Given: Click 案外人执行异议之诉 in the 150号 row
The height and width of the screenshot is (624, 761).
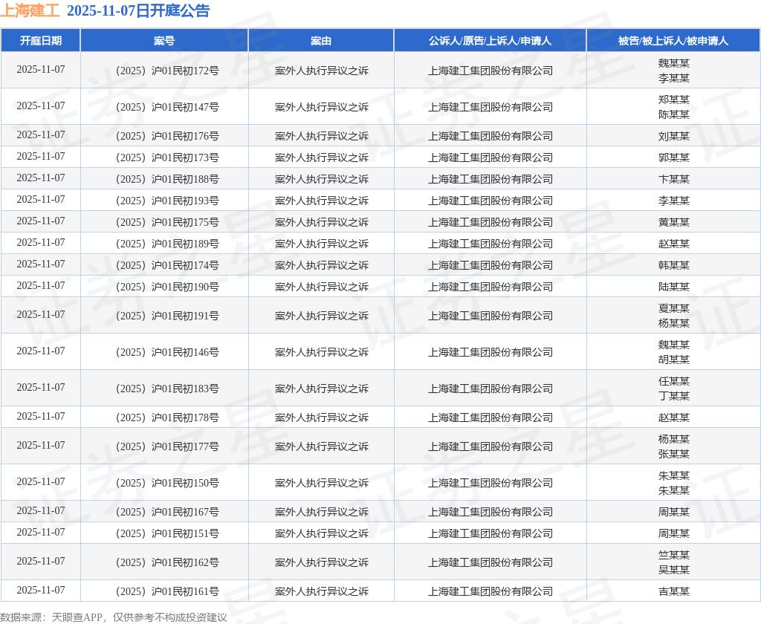Looking at the screenshot, I should point(321,484).
